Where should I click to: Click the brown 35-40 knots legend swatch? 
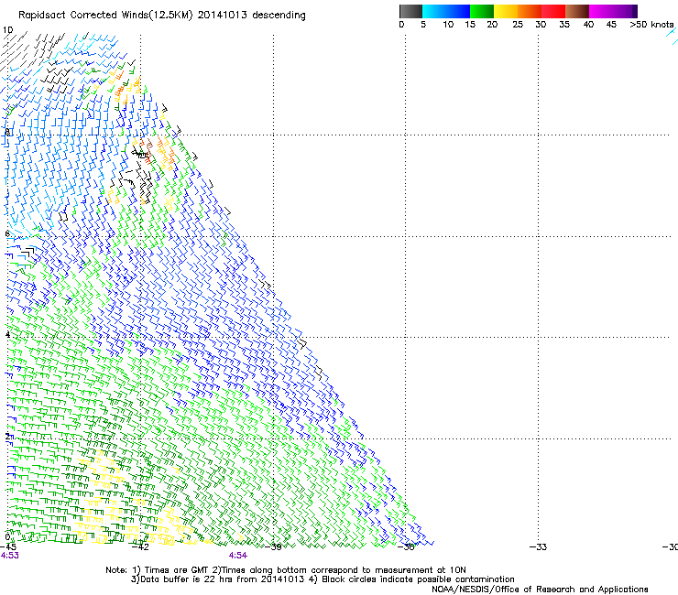(x=577, y=11)
